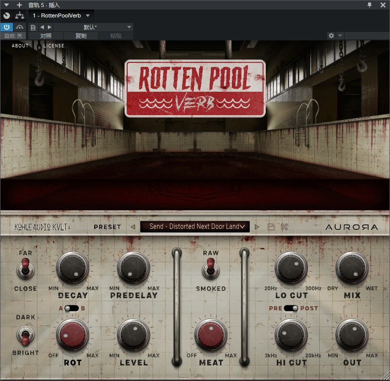Click the automation curve icon
The width and height of the screenshot is (390, 381).
(19, 27)
